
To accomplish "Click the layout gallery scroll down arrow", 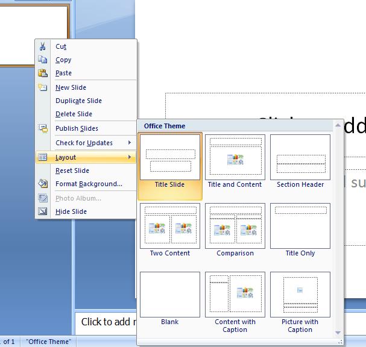I will 338,333.
